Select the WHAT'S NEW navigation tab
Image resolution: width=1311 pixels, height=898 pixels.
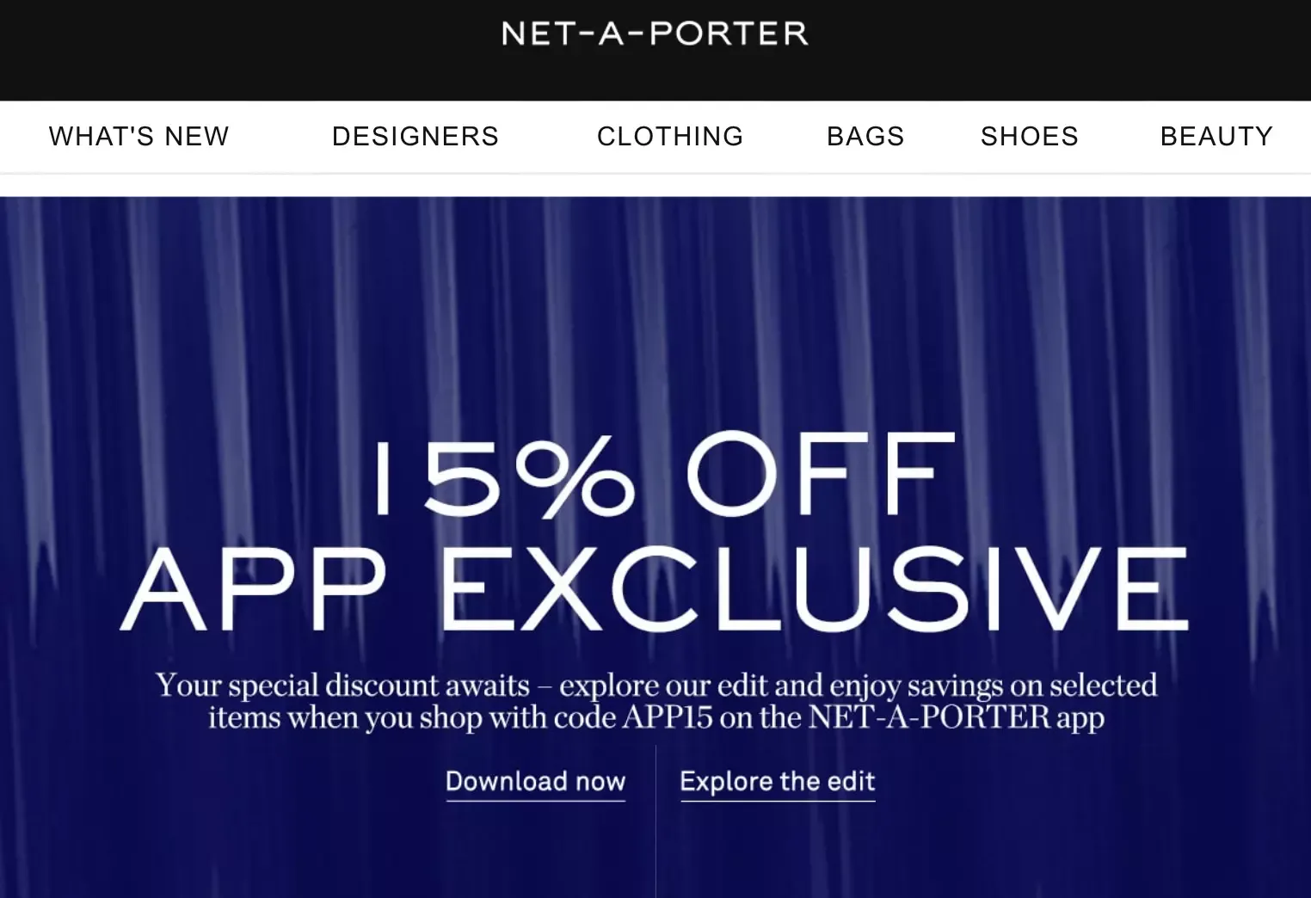[x=138, y=136]
